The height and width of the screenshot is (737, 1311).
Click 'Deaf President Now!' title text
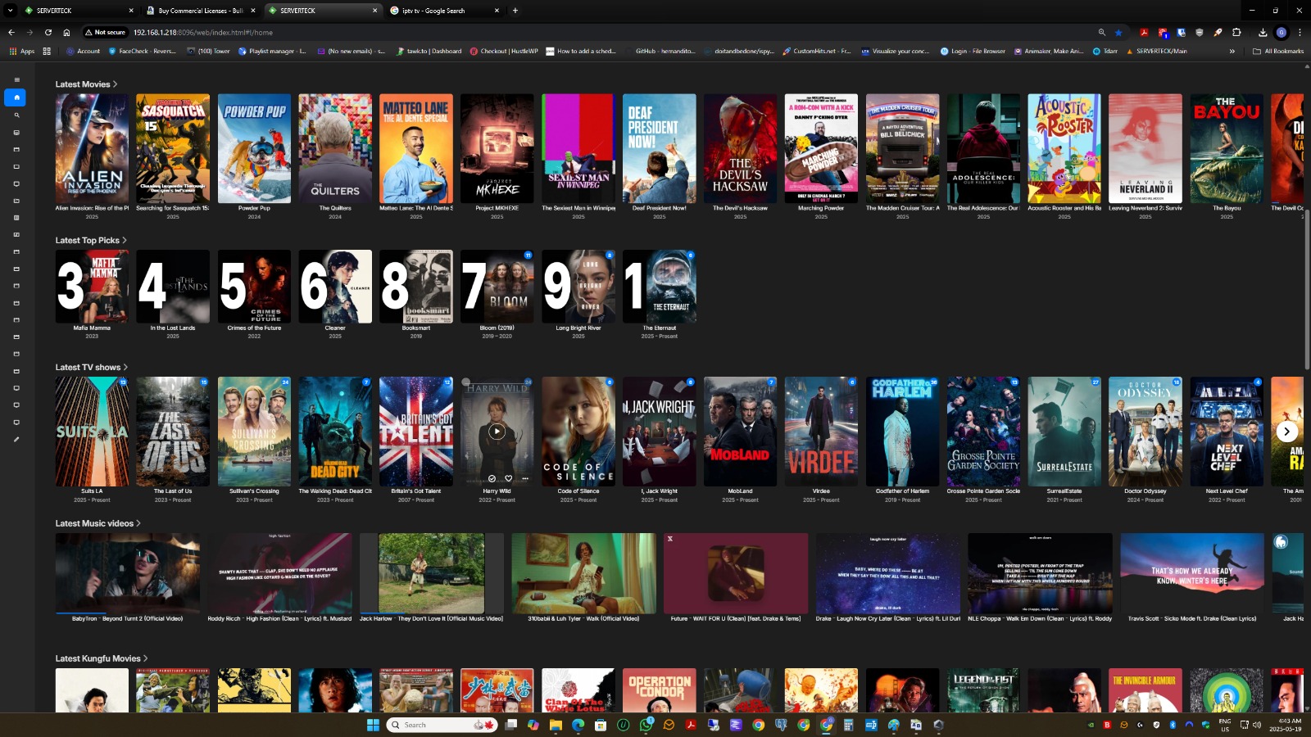[660, 208]
